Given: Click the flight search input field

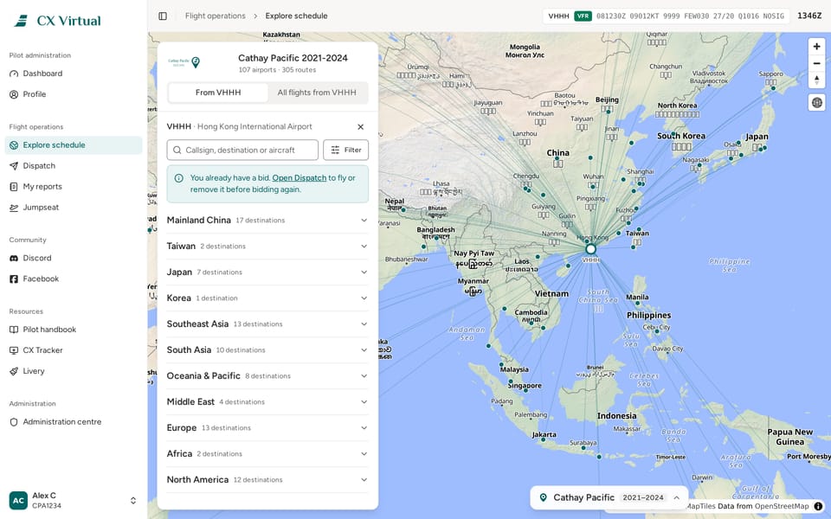Looking at the screenshot, I should click(x=242, y=150).
